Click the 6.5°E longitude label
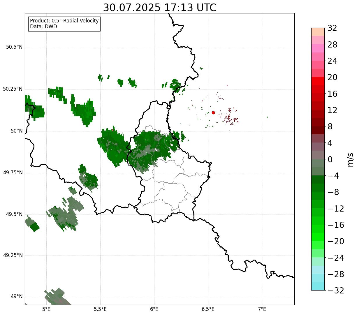The width and height of the screenshot is (357, 315). [x=208, y=309]
